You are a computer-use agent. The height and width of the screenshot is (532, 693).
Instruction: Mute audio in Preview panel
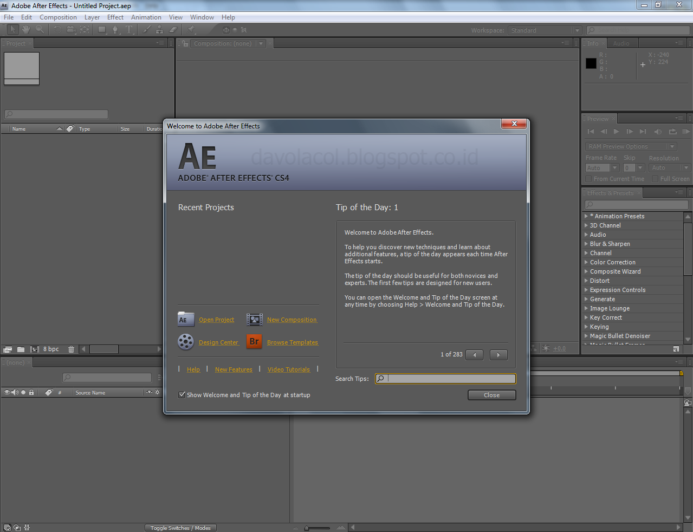pyautogui.click(x=658, y=132)
